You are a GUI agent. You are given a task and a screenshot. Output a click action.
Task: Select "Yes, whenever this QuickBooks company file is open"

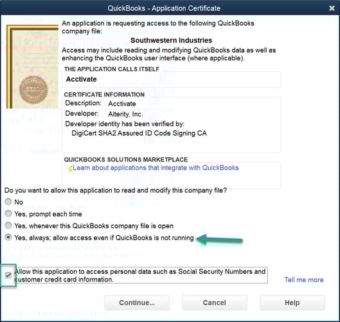(x=8, y=226)
